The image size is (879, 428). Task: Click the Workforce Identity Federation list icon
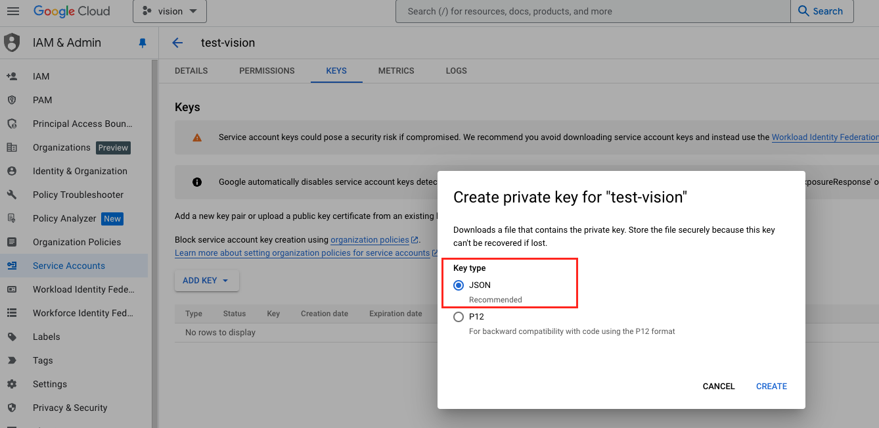12,313
